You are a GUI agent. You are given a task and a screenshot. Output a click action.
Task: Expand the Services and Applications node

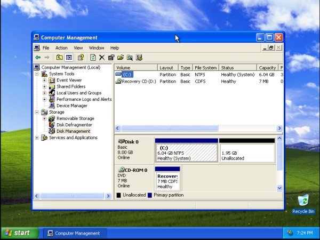point(37,138)
